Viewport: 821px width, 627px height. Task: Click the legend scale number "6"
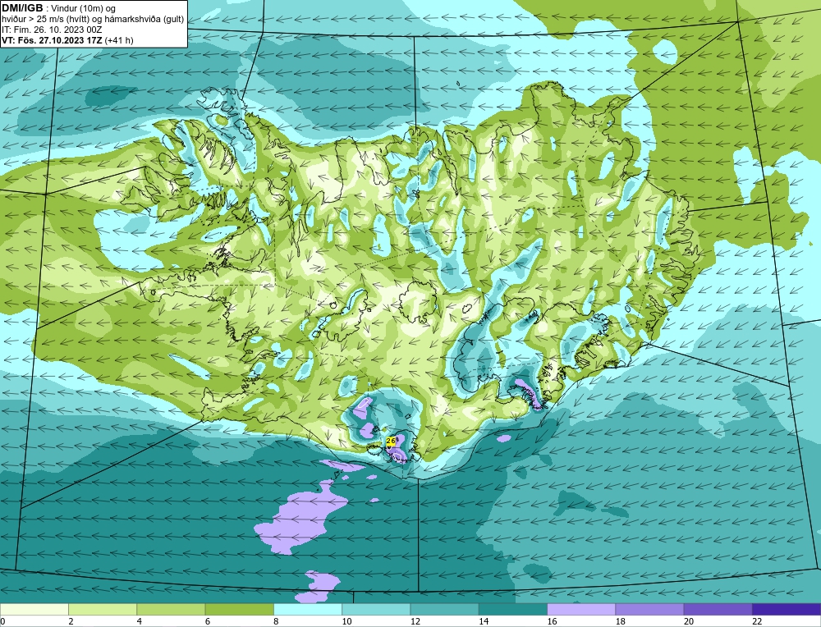[208, 621]
